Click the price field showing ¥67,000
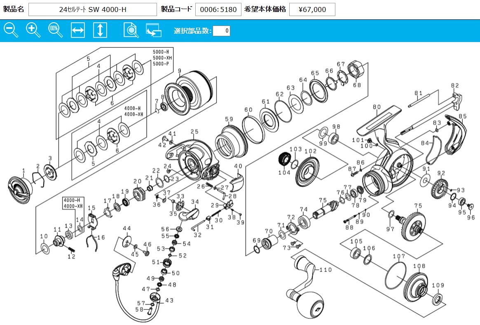Viewport: 480px width, 325px height. [x=312, y=9]
